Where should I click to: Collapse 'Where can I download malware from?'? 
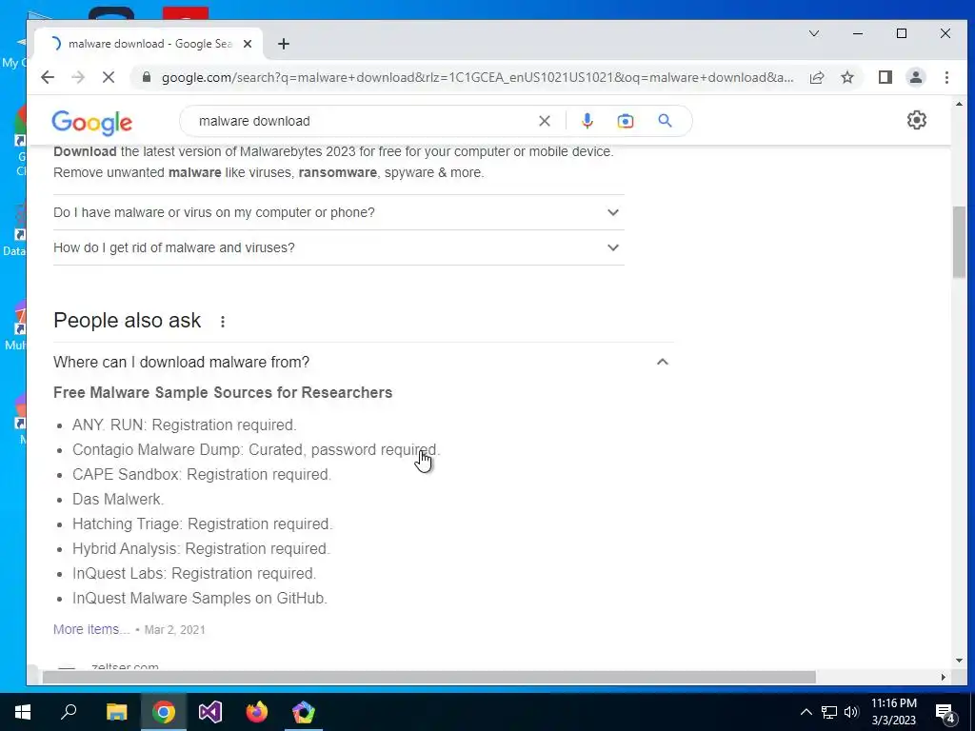coord(363,362)
